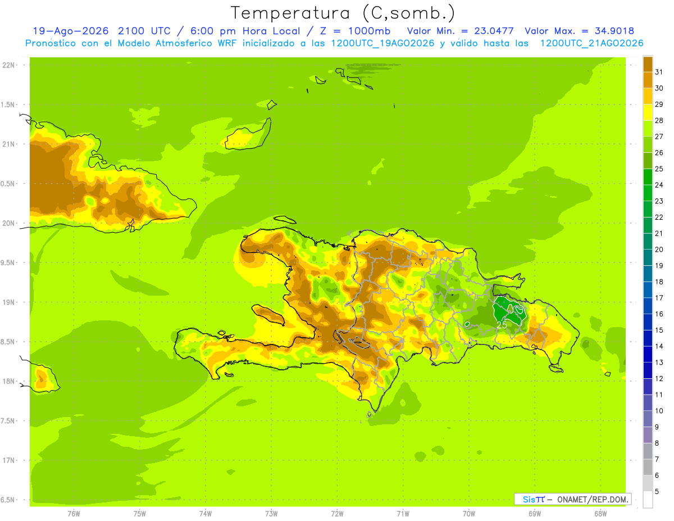Click the valid-until time "1200UTC_21AGO2026"
The height and width of the screenshot is (521, 674).
point(591,43)
